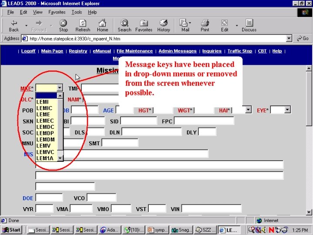Image resolution: width=313 pixels, height=235 pixels.
Task: Follow the Traffic Stop link
Action: (240, 51)
